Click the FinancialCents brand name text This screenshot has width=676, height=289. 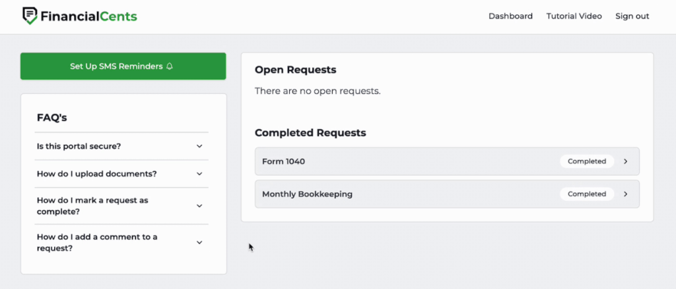click(88, 16)
